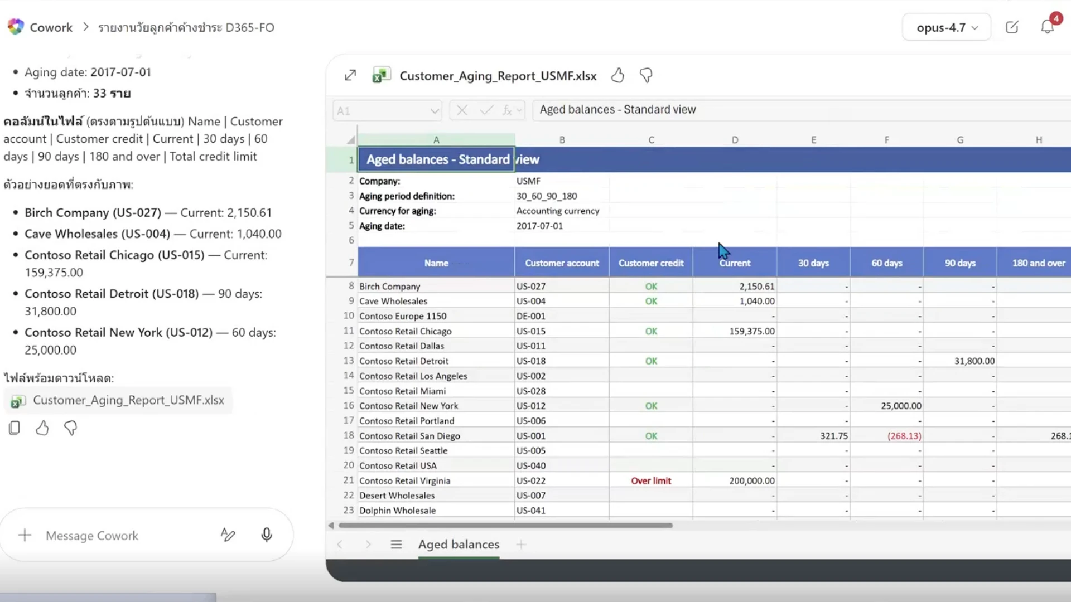
Task: Give thumbs down to the Excel preview
Action: (x=646, y=75)
